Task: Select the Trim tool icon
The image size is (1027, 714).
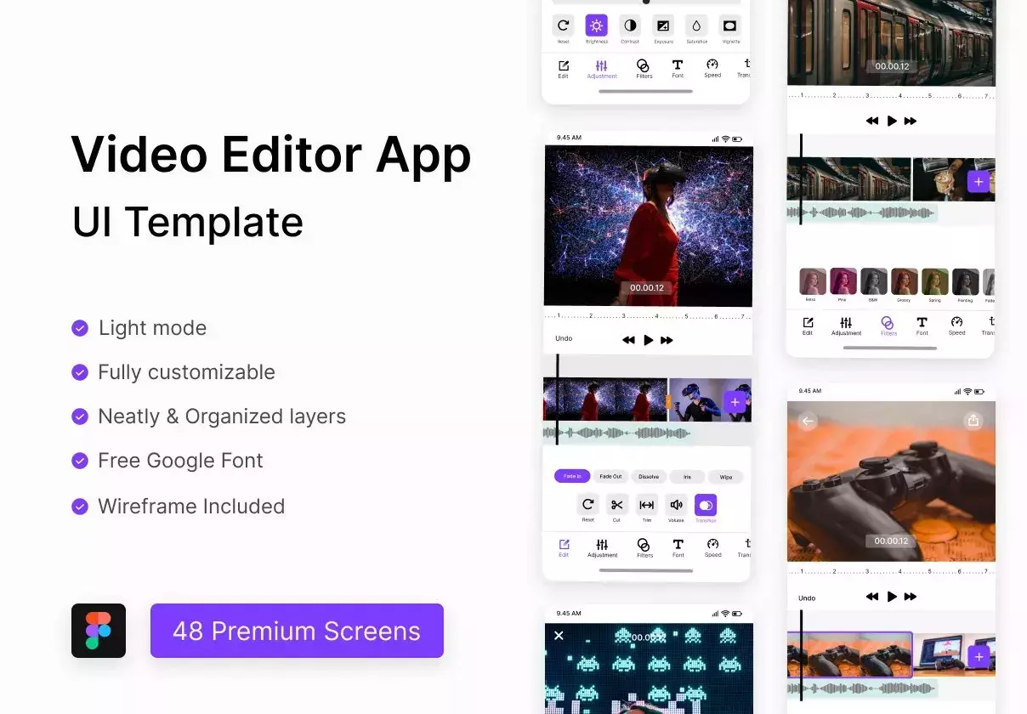Action: (x=647, y=505)
